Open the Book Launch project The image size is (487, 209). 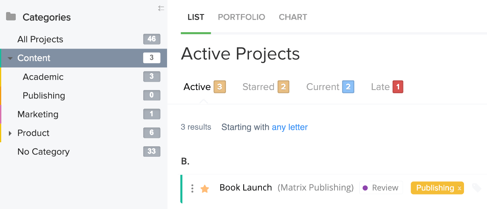(246, 187)
